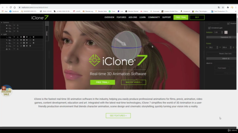Reload the reallusion.com page

11,7
